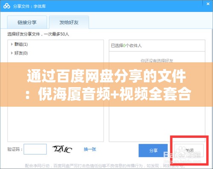
Task: Select the 群组(1) list entry
Action: point(21,44)
